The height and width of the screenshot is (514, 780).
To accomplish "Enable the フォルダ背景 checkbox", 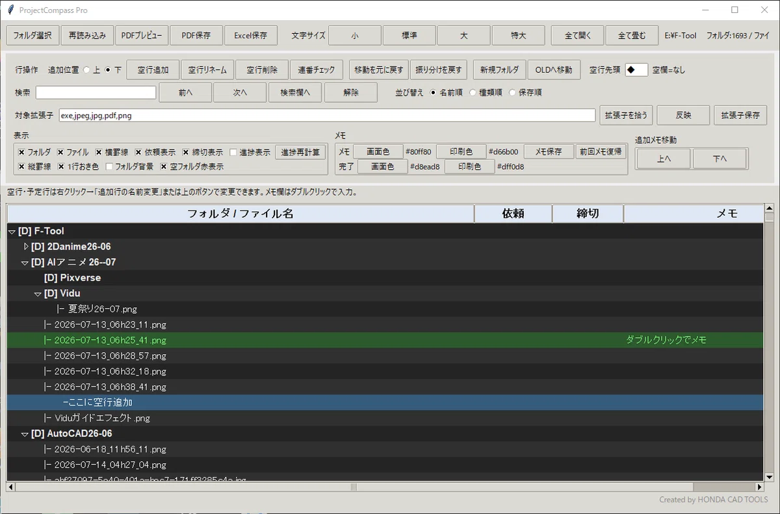I will click(x=109, y=166).
